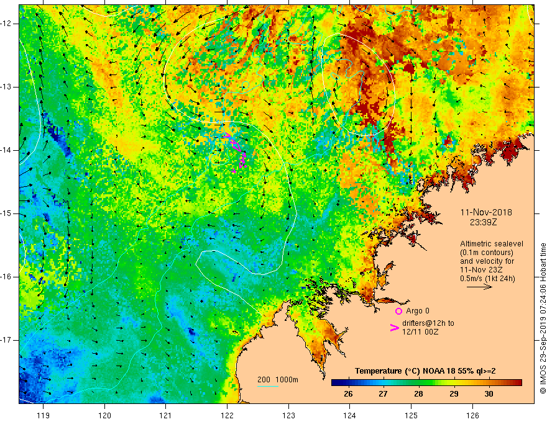This screenshot has height=422, width=547.
Task: Click the 30 tick label on color bar
Action: click(x=489, y=394)
